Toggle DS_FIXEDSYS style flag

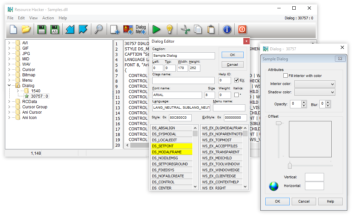172,170
